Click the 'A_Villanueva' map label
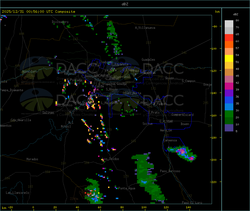Image resolution: width=250 pixels, height=211 pixels. pos(145,28)
